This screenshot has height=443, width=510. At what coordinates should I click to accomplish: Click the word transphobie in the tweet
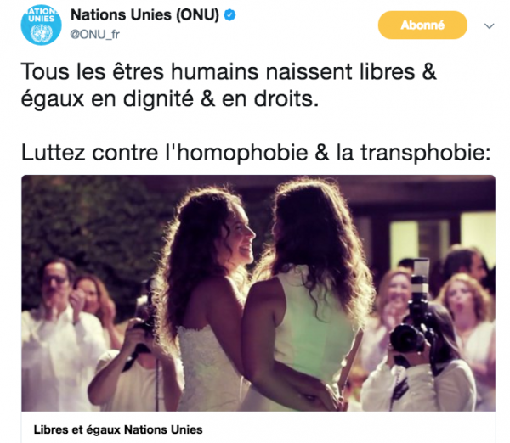point(426,153)
